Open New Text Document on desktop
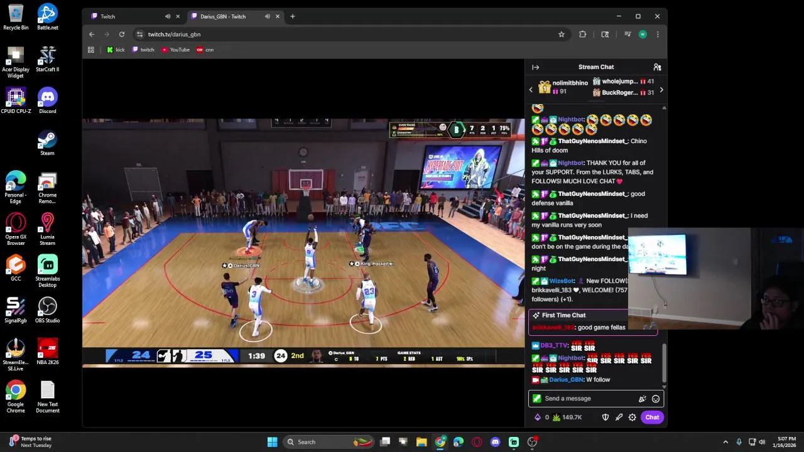 click(x=48, y=397)
